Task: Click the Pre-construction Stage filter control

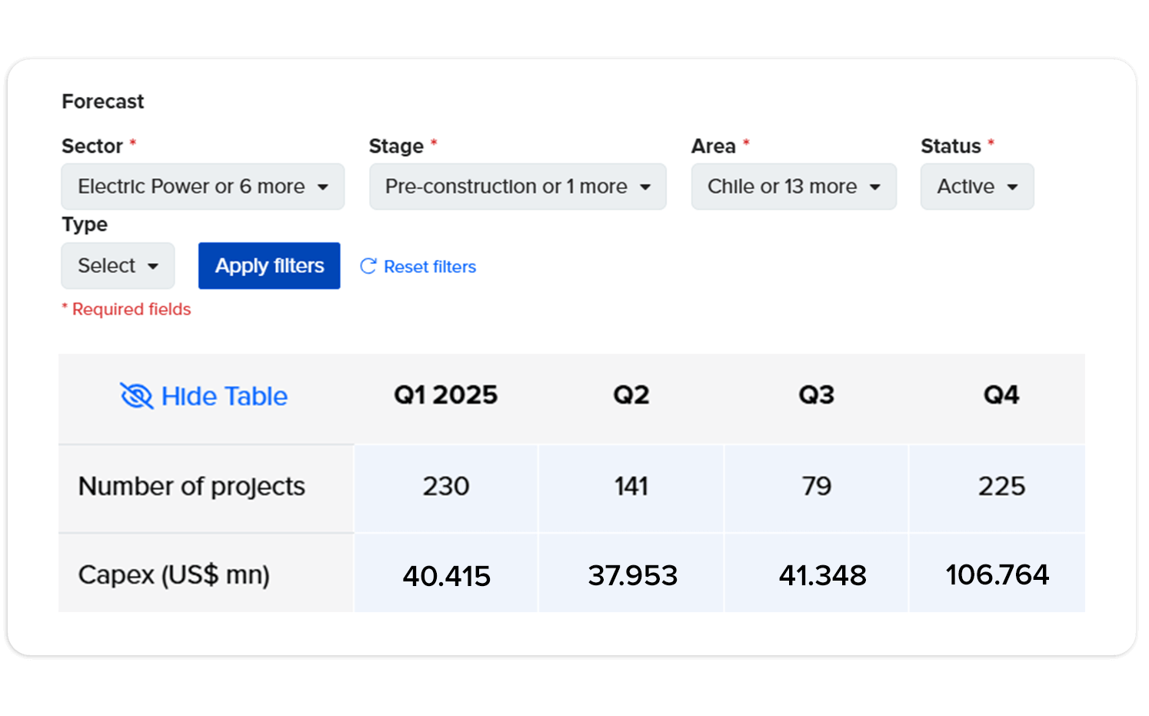Action: [x=517, y=186]
